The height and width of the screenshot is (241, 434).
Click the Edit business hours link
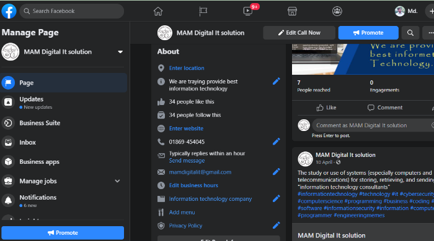click(x=193, y=185)
